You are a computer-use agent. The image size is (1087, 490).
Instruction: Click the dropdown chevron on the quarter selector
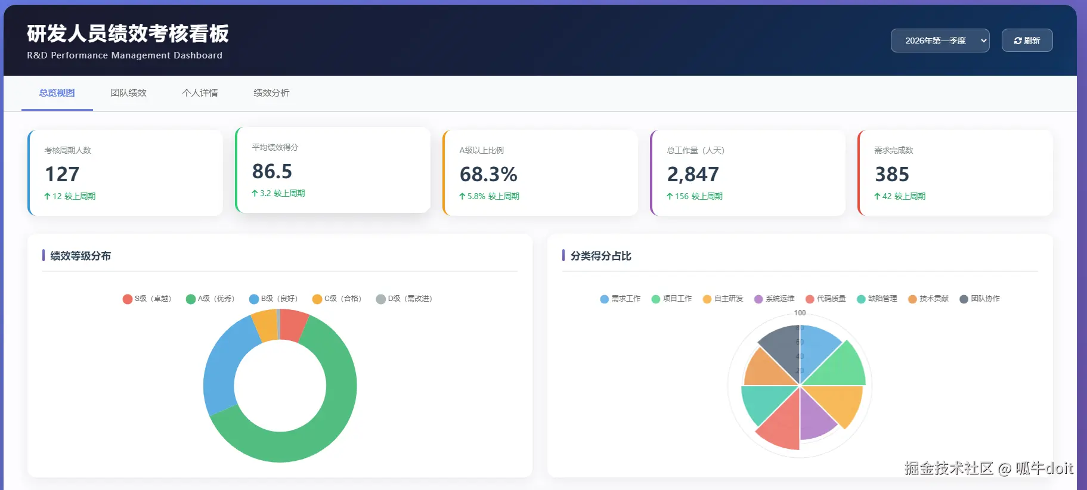[983, 41]
